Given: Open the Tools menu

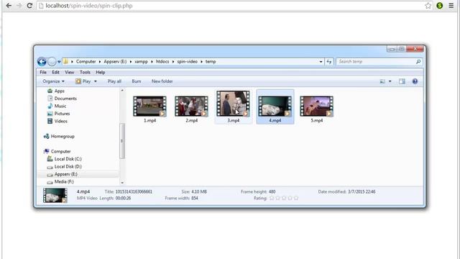Looking at the screenshot, I should tap(85, 72).
